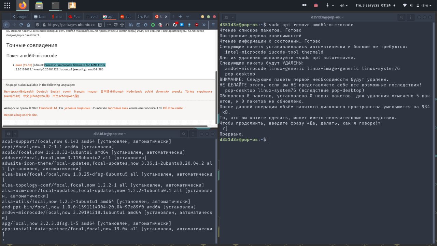Switch page language to français
The image size is (437, 246).
point(79,91)
